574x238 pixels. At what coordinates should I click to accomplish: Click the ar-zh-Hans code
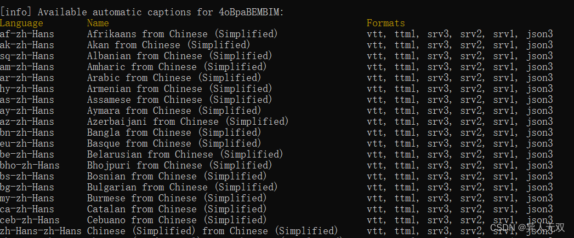tap(27, 78)
